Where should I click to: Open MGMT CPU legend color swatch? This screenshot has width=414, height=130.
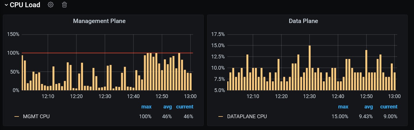coord(17,116)
